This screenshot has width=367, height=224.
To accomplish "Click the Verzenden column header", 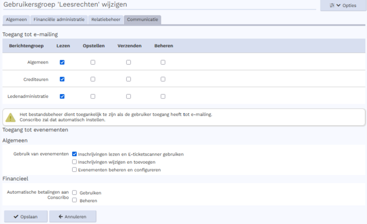I will [x=130, y=45].
